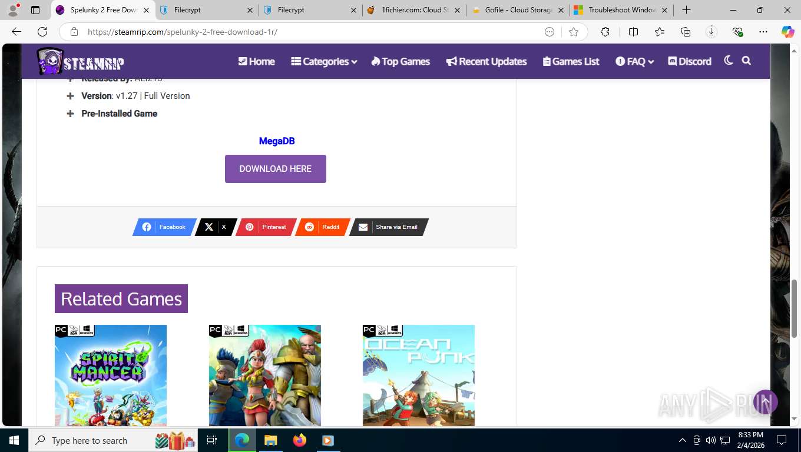
Task: Add this page to favorites with the star
Action: [x=574, y=32]
